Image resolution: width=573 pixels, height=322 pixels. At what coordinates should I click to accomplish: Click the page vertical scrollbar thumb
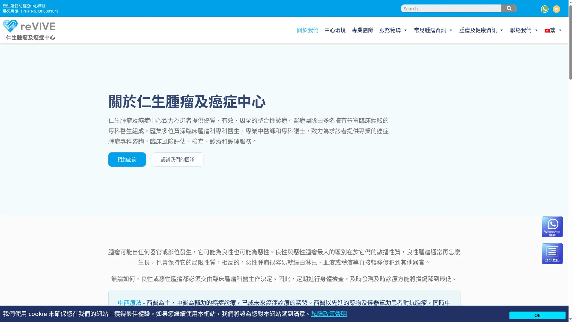571,42
